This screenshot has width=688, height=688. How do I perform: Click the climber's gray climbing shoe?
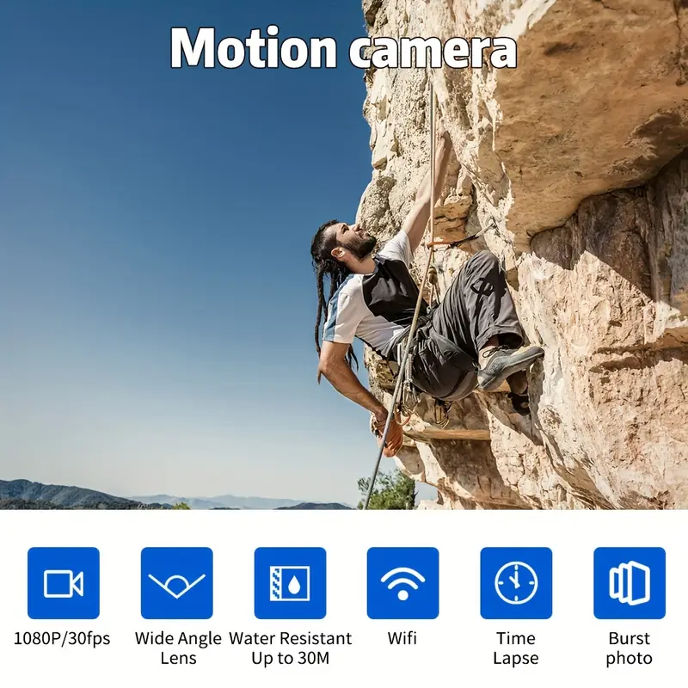pos(509,363)
